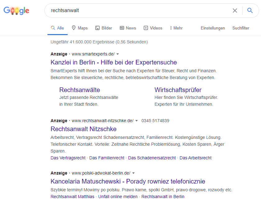
Task: Switch to the Alle tab
Action: [57, 28]
